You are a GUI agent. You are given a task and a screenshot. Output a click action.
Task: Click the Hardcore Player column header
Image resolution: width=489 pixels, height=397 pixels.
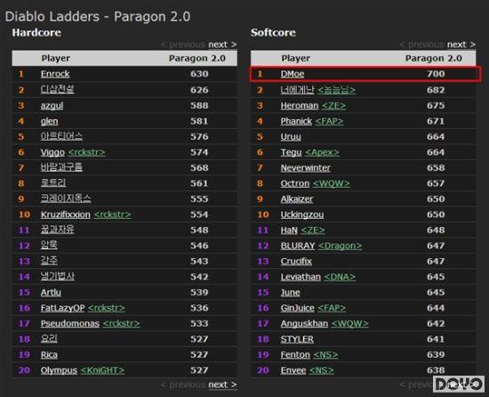click(x=56, y=59)
